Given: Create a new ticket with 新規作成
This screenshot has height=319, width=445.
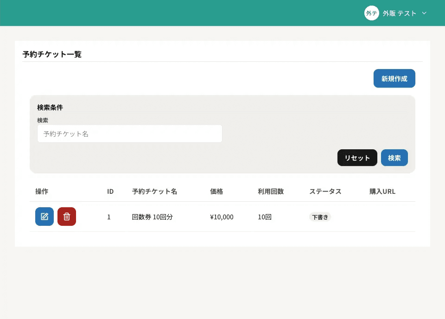Looking at the screenshot, I should (394, 78).
